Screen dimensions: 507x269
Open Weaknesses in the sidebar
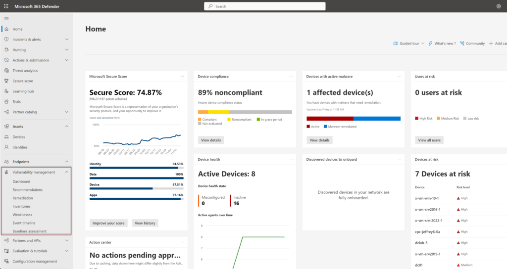[22, 215]
